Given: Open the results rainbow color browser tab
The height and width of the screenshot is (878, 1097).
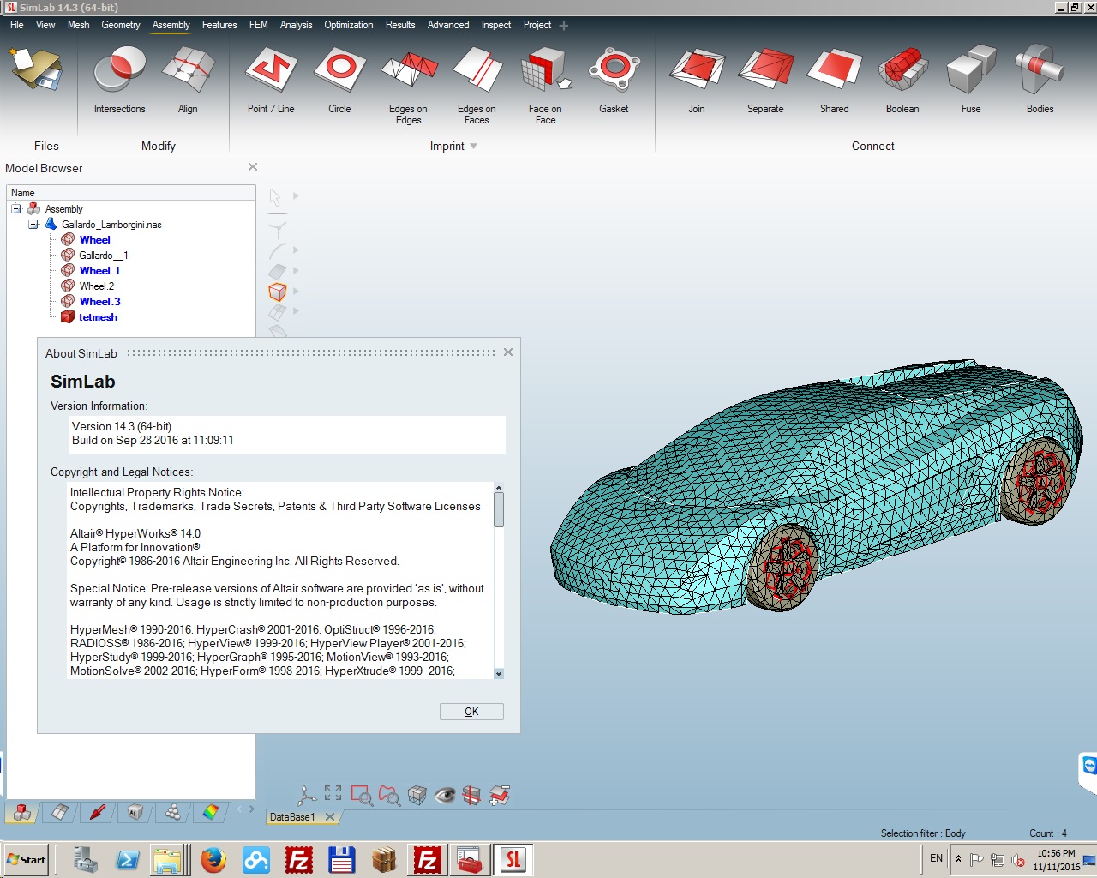Looking at the screenshot, I should pos(211,812).
